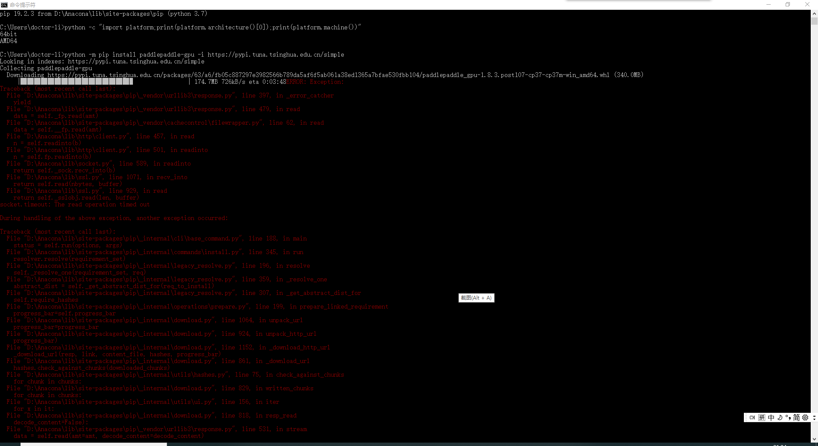This screenshot has width=818, height=446.
Task: Toggle Chinese punctuation mode icon
Action: click(x=788, y=417)
